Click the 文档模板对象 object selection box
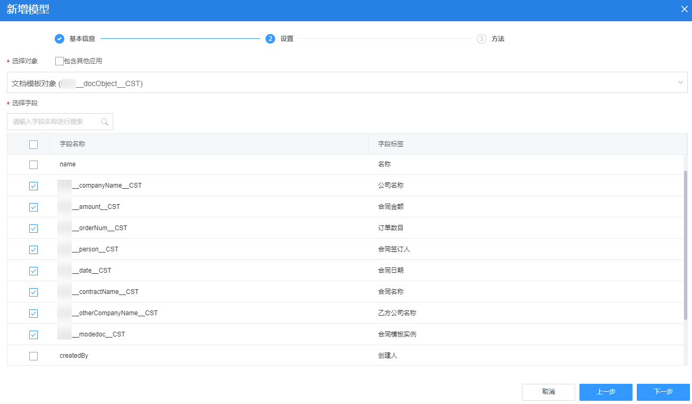This screenshot has height=404, width=692. coord(347,82)
